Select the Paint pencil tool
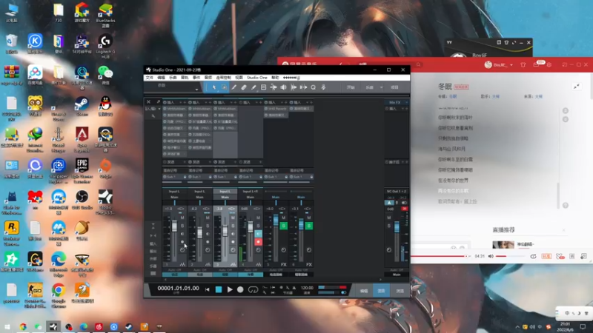The height and width of the screenshot is (333, 593). pyautogui.click(x=254, y=87)
